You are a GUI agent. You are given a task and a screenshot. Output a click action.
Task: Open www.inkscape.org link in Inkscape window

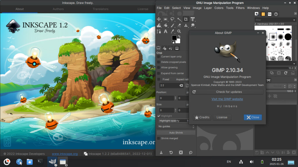point(65,154)
